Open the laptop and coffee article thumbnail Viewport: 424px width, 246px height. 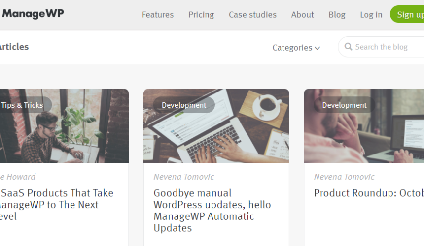[216, 125]
